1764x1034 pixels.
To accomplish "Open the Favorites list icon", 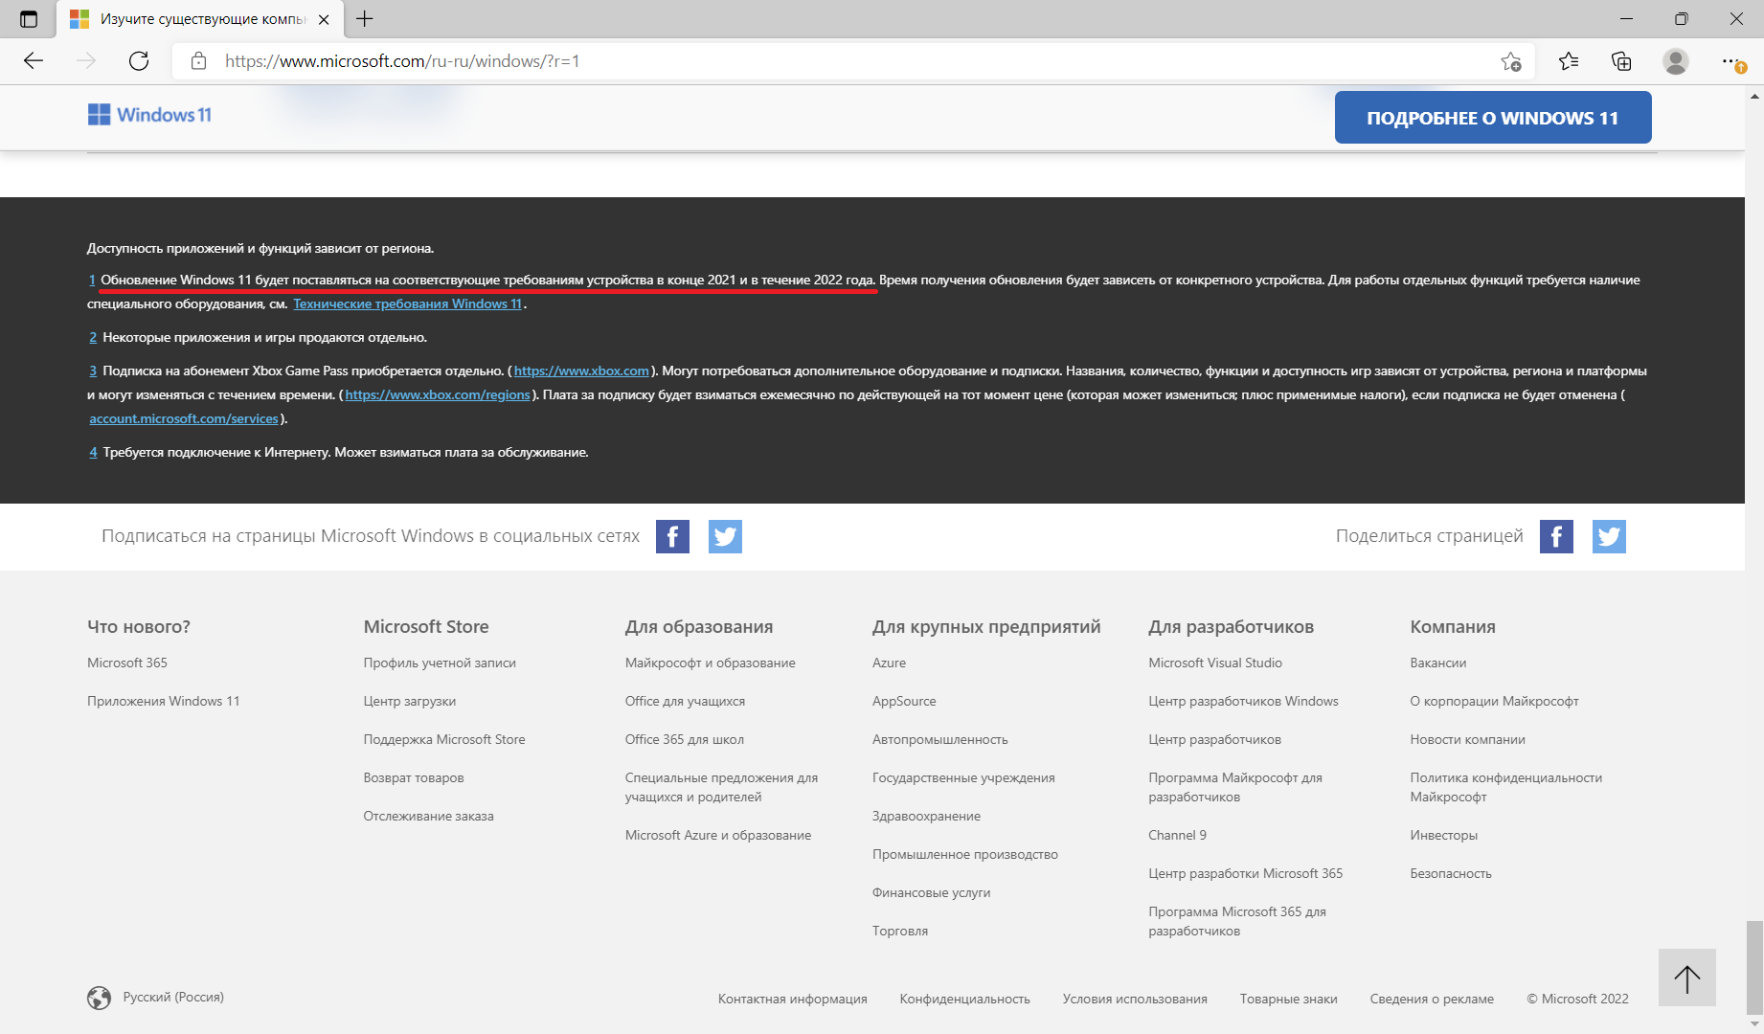I will (x=1569, y=61).
